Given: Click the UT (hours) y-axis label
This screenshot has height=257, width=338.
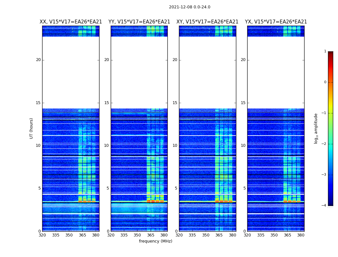Looking at the screenshot, I should [x=32, y=128].
